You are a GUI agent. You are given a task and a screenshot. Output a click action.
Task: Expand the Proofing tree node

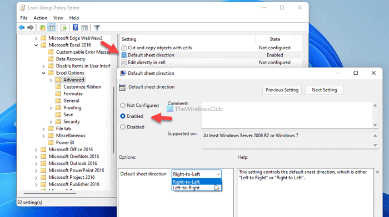51,108
